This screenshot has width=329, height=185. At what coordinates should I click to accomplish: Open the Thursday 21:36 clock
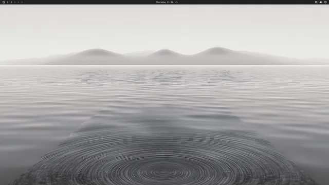(164, 2)
